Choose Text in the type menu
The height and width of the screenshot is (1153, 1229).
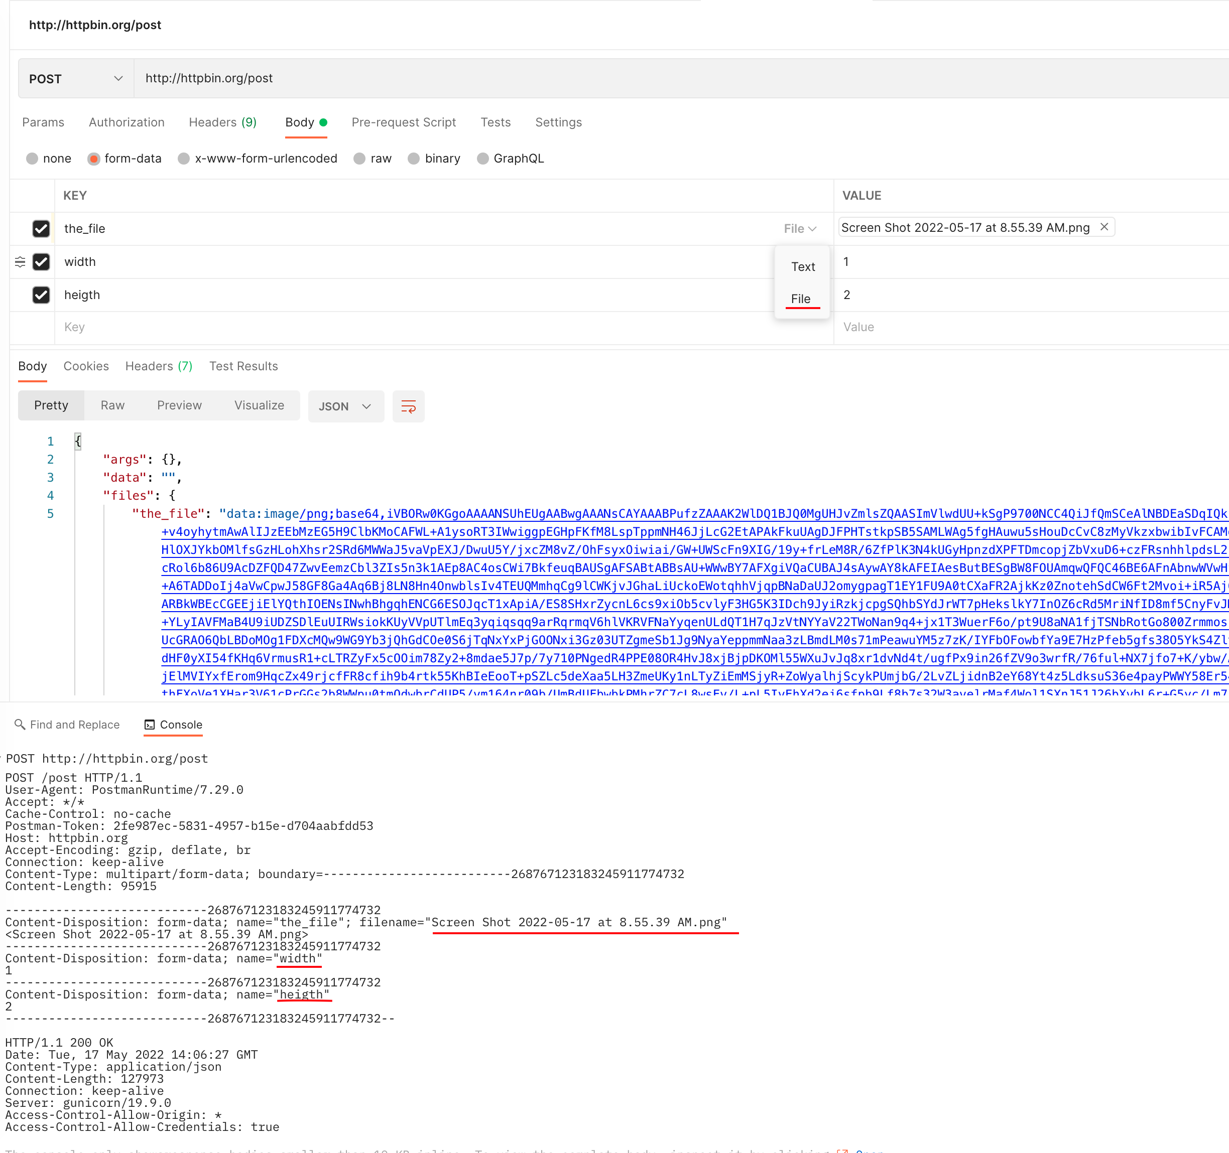pos(803,267)
